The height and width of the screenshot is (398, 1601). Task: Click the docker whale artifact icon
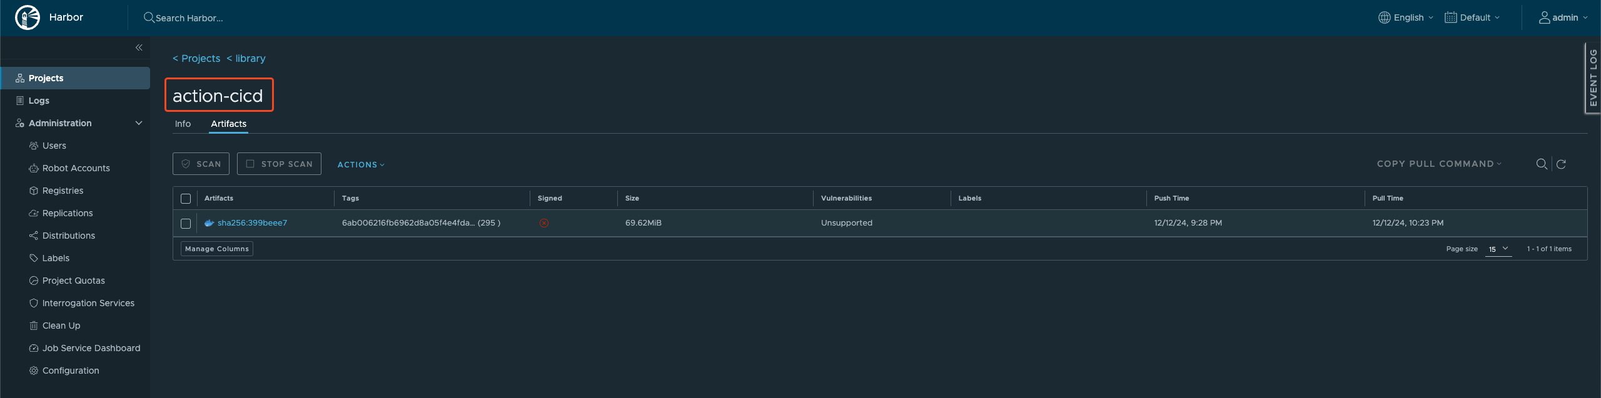(210, 223)
